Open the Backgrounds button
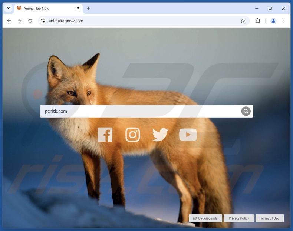This screenshot has height=231, width=293. 205,218
